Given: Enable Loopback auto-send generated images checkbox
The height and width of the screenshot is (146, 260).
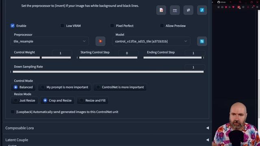Looking at the screenshot, I should [13, 112].
